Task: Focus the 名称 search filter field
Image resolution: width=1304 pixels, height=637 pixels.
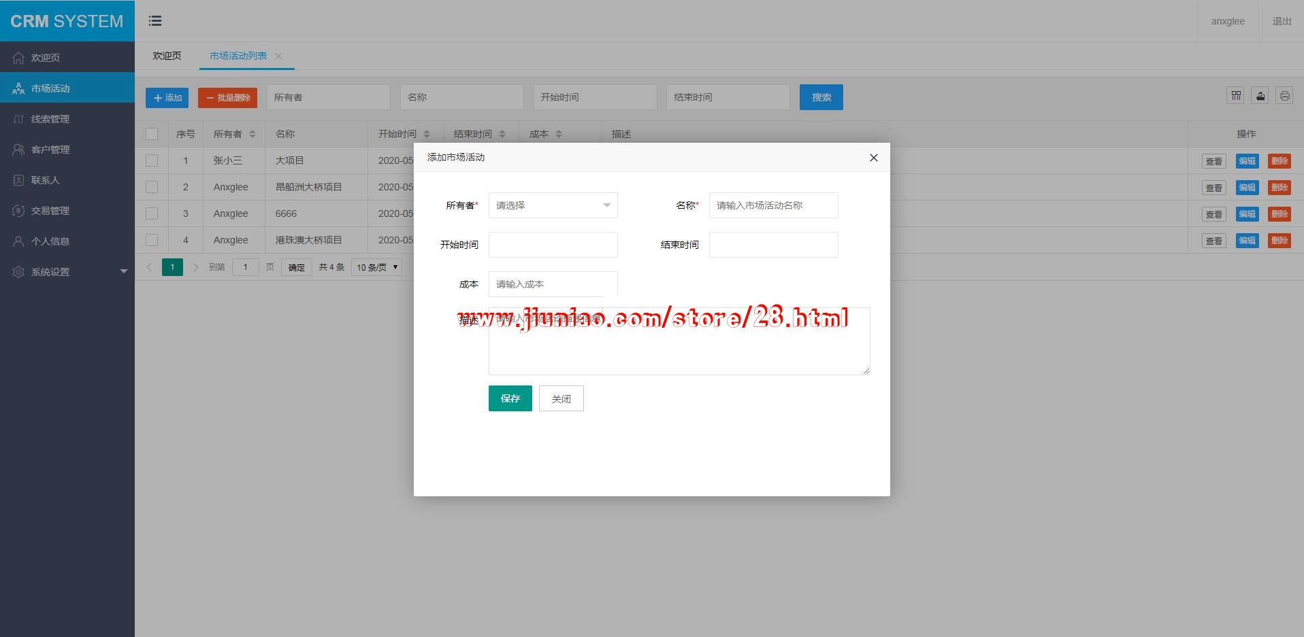Action: (462, 97)
